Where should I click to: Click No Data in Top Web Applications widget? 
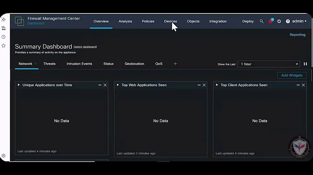(160, 121)
